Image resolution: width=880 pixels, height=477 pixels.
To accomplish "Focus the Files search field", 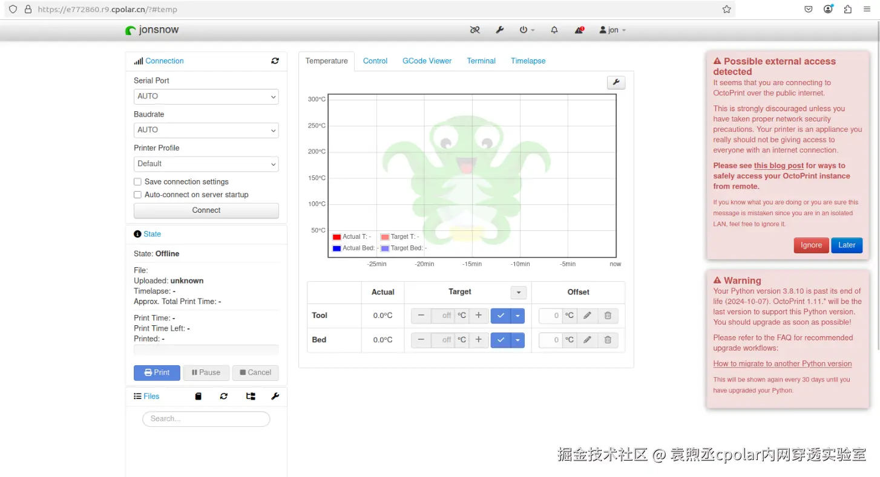I will [206, 419].
